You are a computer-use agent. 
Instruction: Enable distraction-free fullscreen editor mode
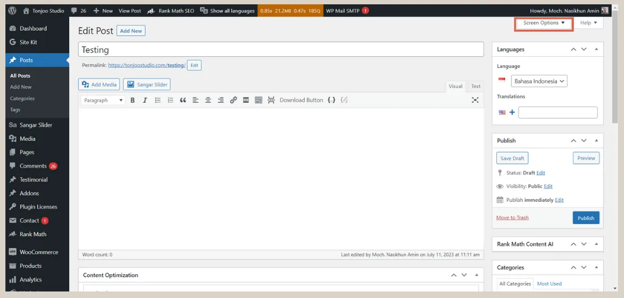475,100
